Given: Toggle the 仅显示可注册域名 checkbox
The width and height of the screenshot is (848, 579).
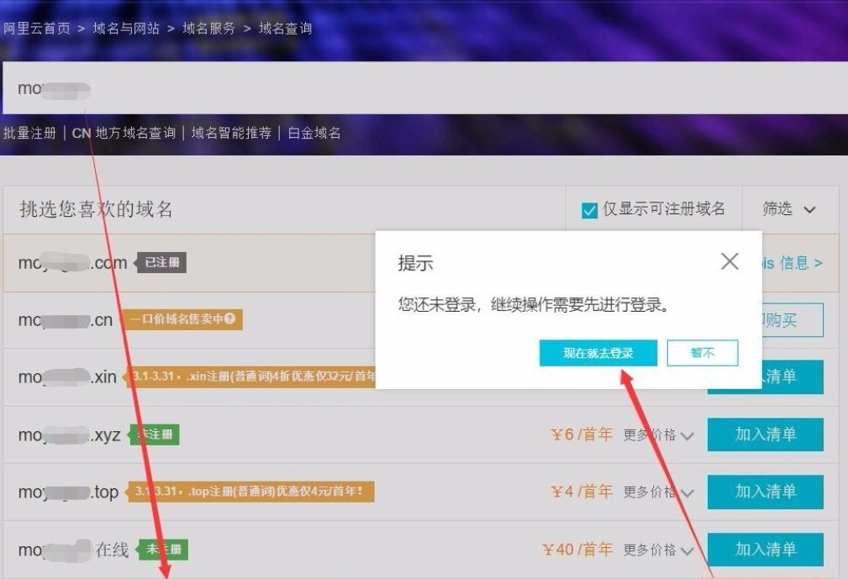Looking at the screenshot, I should coord(589,208).
